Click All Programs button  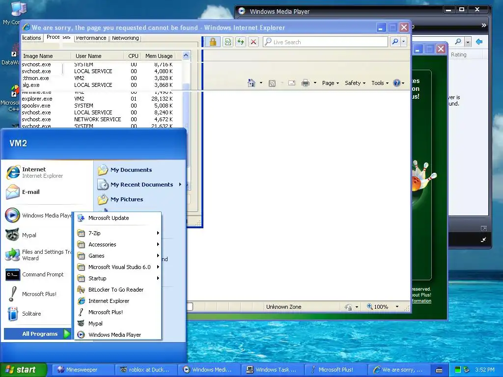click(38, 334)
